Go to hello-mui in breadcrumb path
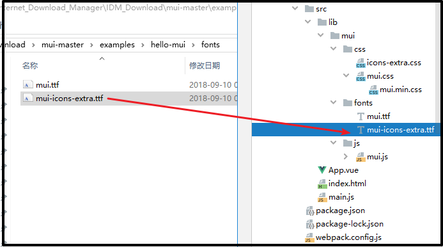 tap(168, 45)
